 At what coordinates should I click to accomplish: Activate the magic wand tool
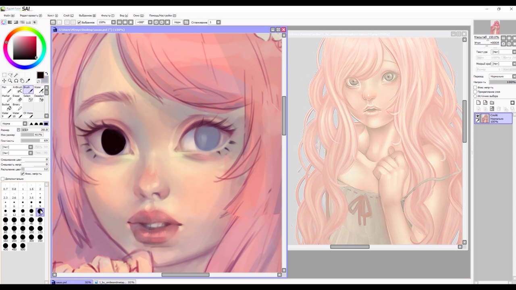(x=16, y=75)
